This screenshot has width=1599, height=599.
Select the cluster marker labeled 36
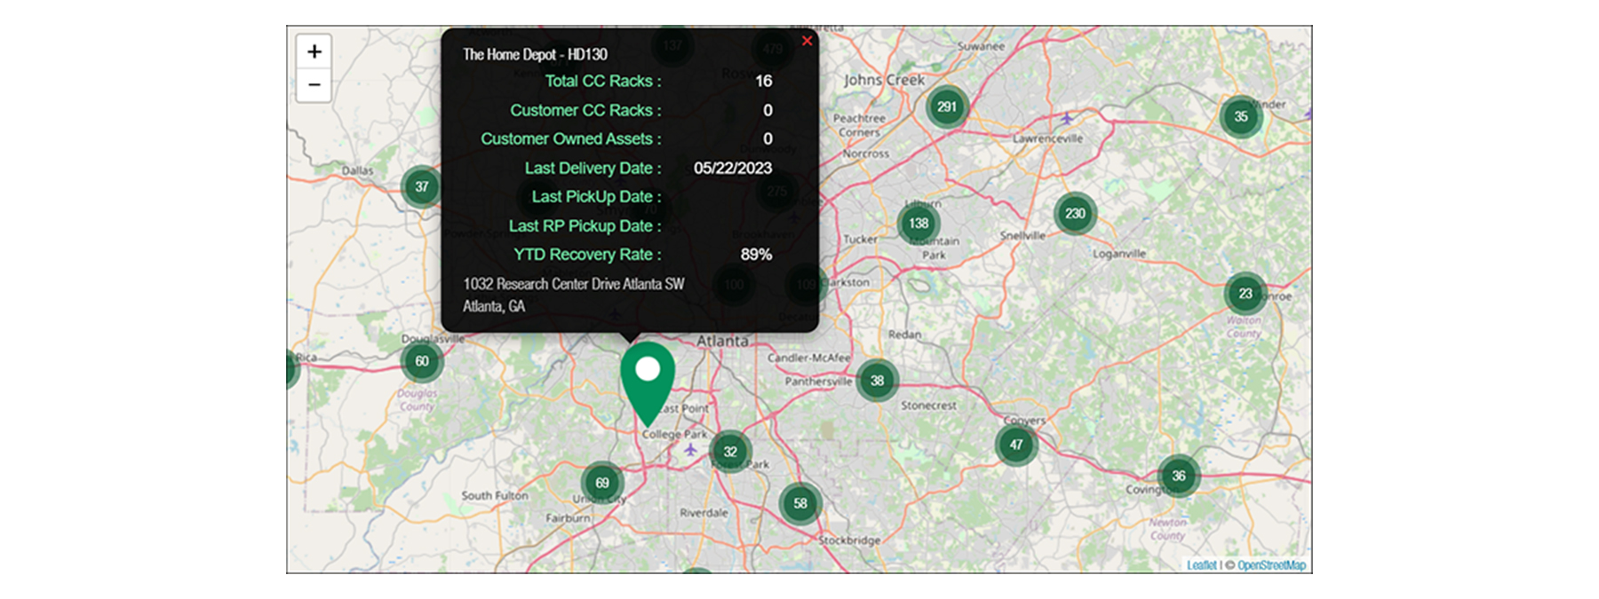click(1179, 476)
